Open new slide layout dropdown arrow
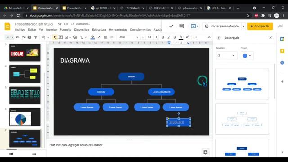The image size is (288, 162). [12, 37]
